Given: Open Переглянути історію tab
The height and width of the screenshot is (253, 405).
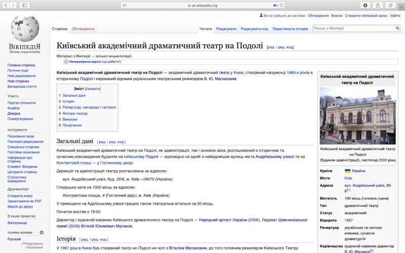Looking at the screenshot, I should [290, 29].
